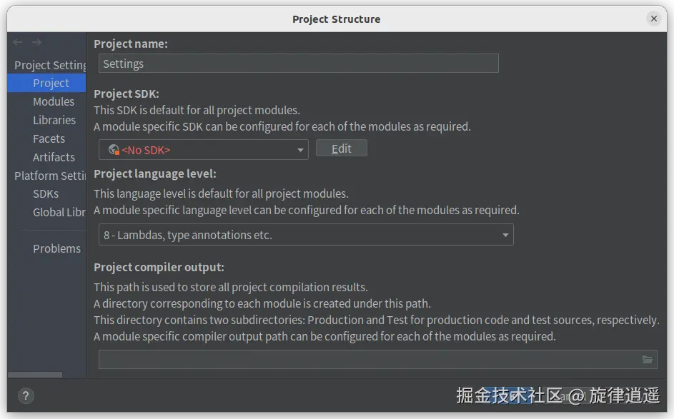Close the Project Structure dialog
The height and width of the screenshot is (419, 674).
pos(653,19)
